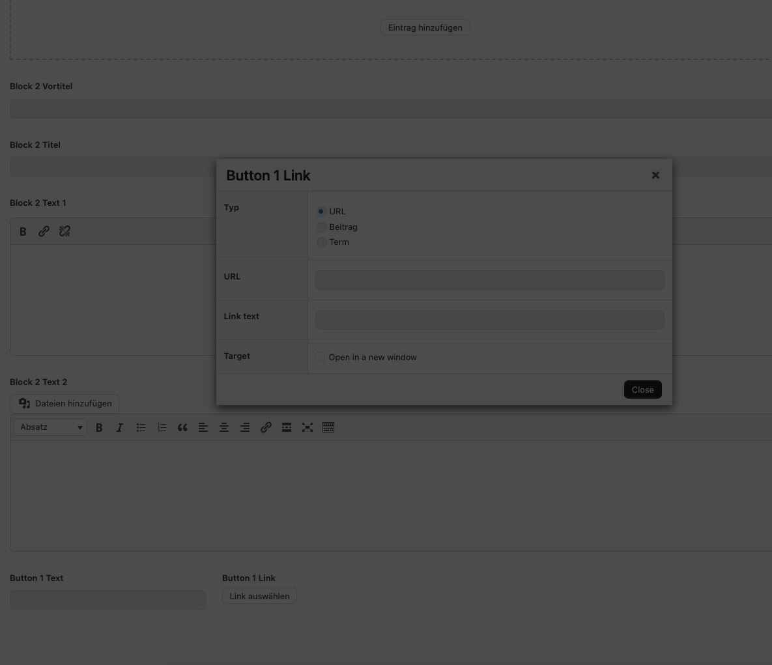Image resolution: width=772 pixels, height=665 pixels.
Task: Click the Link auswählen button
Action: click(x=259, y=596)
